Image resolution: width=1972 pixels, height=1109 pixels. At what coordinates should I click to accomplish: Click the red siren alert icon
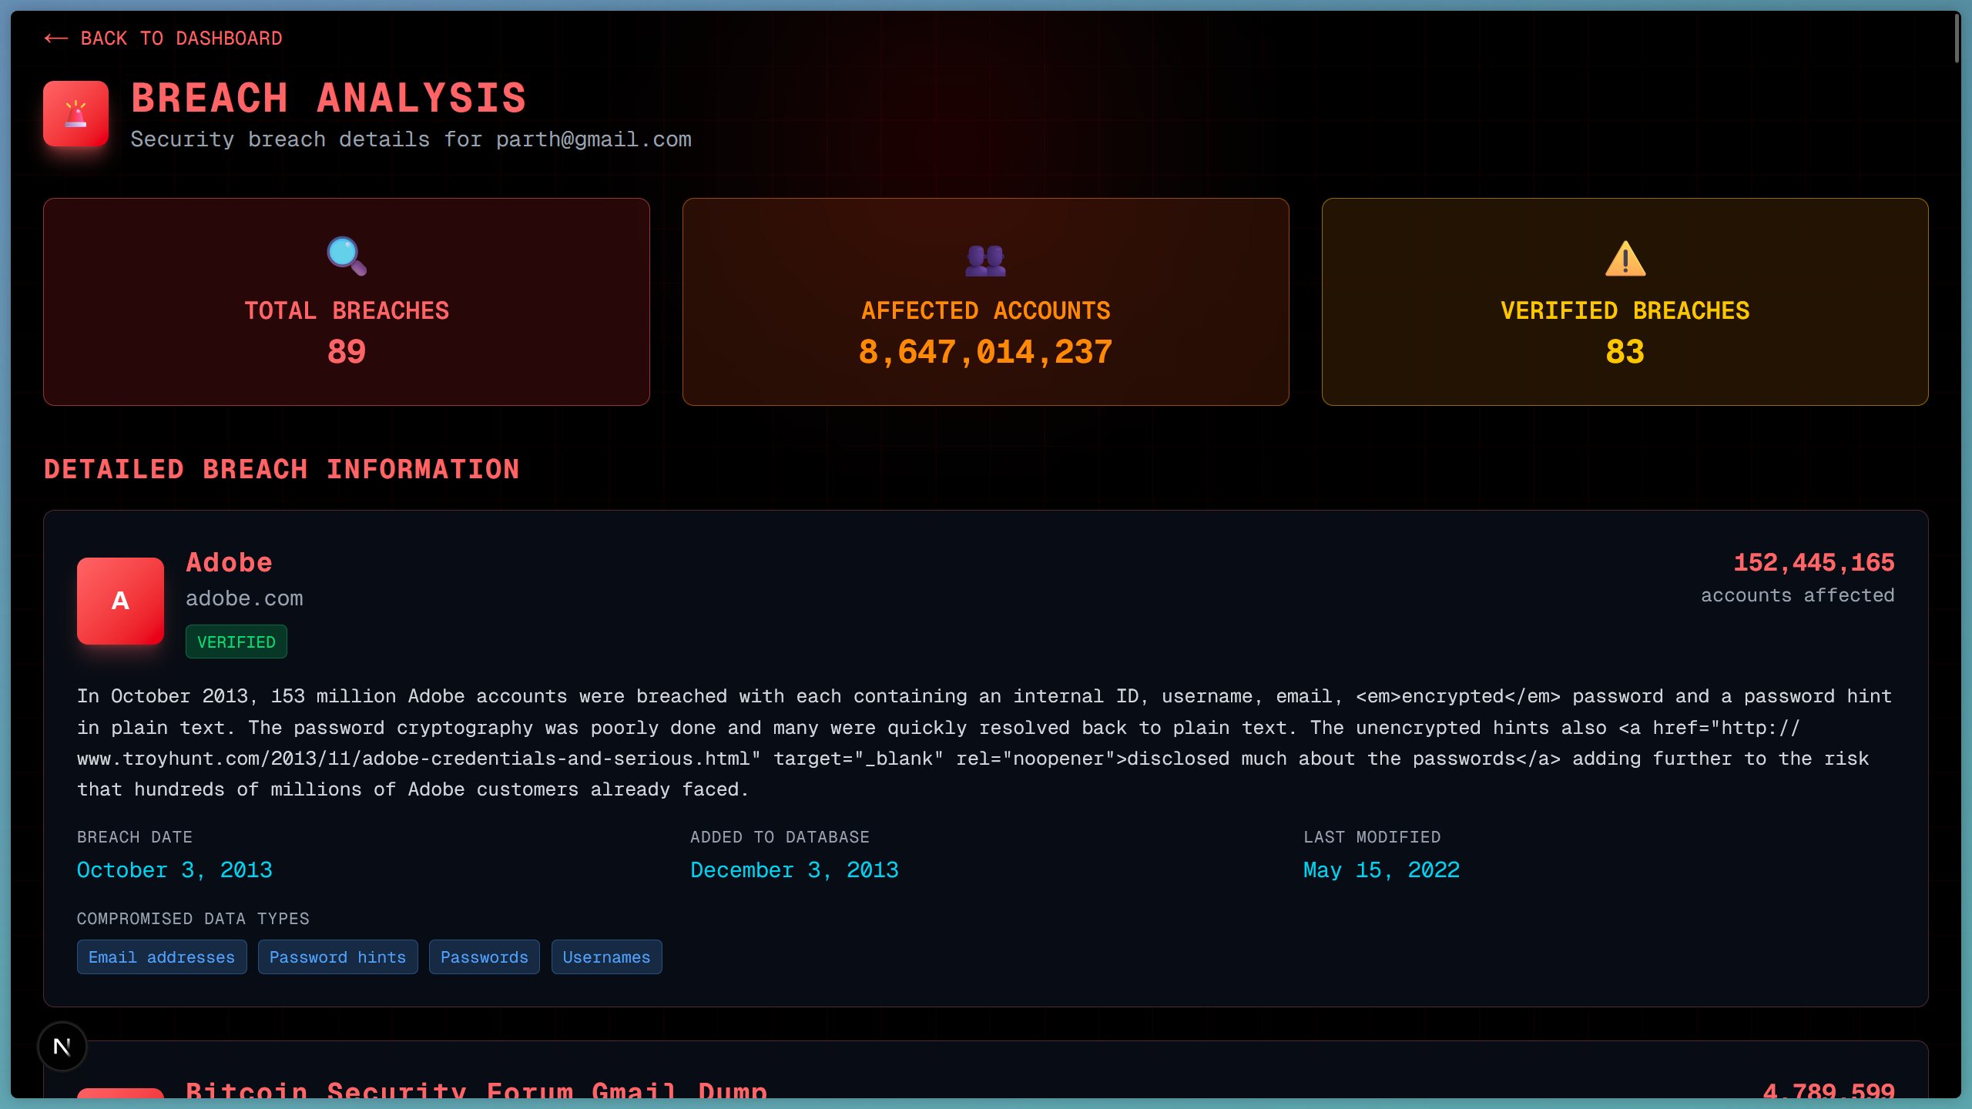(75, 114)
